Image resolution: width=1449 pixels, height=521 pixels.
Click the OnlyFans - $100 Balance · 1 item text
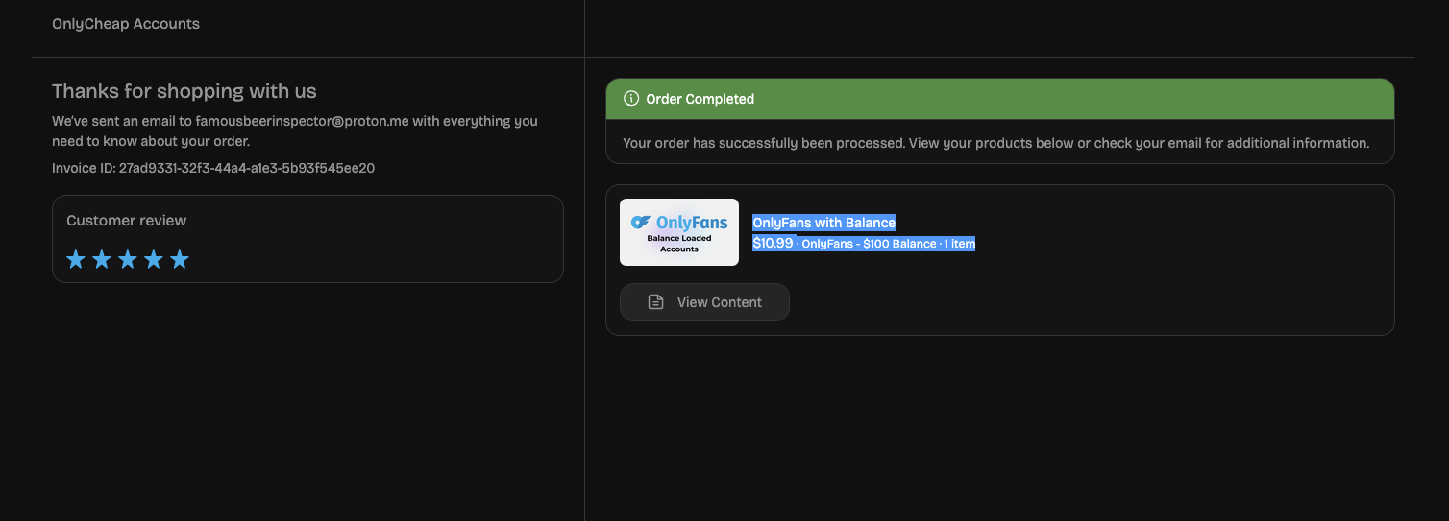point(889,244)
